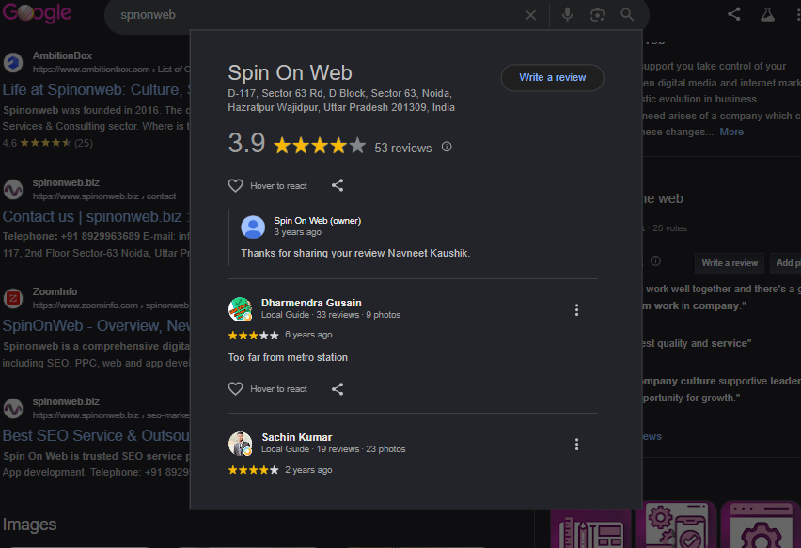The image size is (801, 548).
Task: Click the AmbitionBox favicon
Action: (13, 63)
